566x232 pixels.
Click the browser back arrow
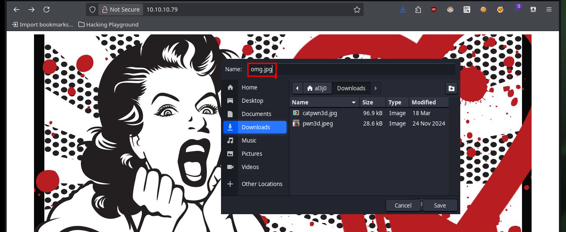(17, 10)
